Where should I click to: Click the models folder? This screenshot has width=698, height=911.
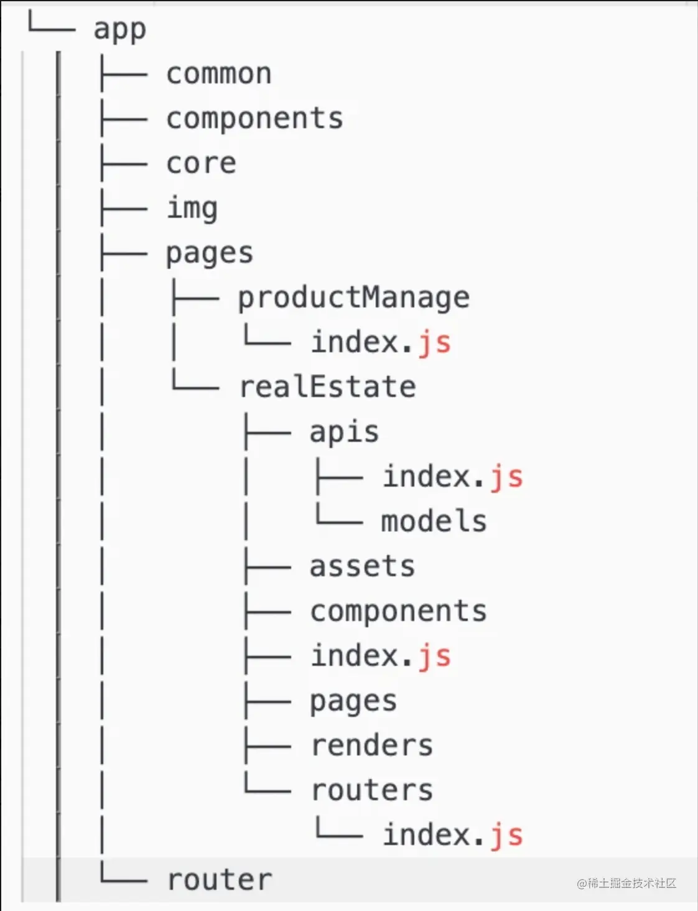point(434,522)
